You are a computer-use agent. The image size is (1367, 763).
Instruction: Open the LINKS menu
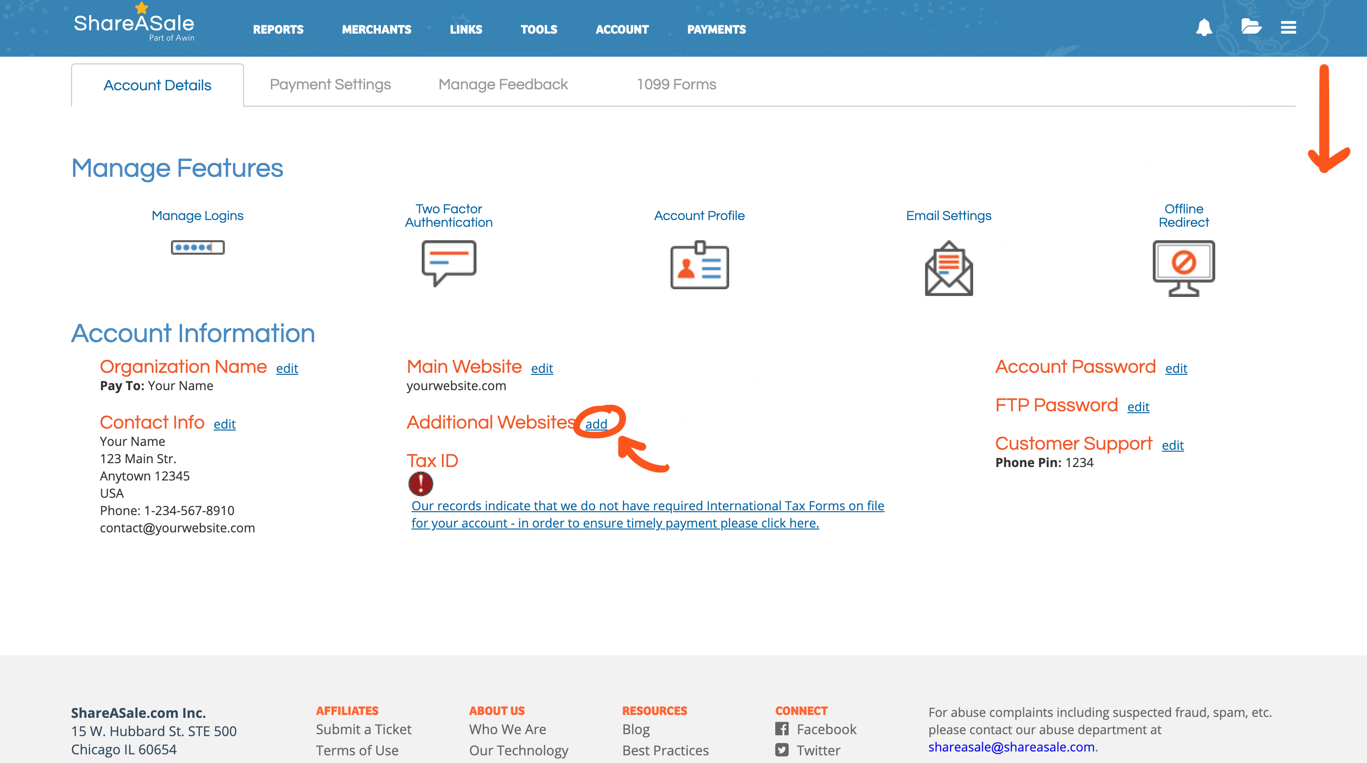click(x=466, y=30)
